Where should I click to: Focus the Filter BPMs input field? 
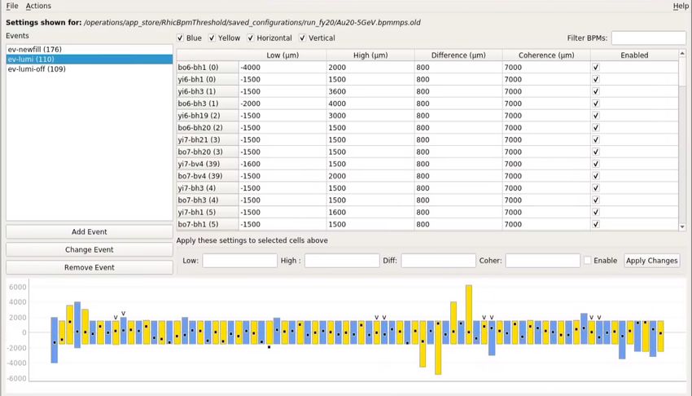coord(648,38)
